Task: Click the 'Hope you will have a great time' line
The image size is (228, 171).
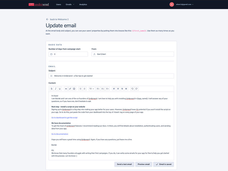Action: pos(92,140)
